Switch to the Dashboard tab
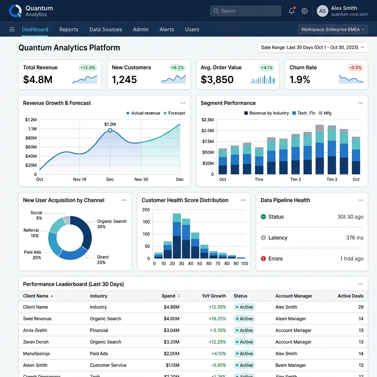Viewport: 377px width, 377px height. [x=35, y=29]
